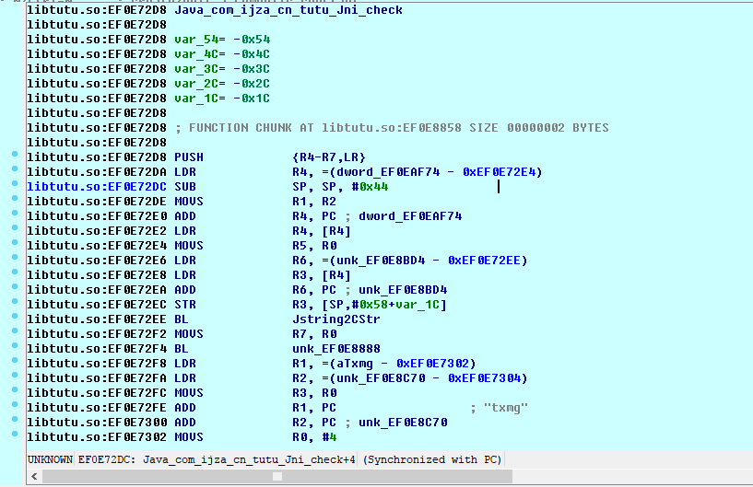Image resolution: width=753 pixels, height=487 pixels.
Task: Click the SUB mnemonic at EF0E72DC
Action: 185,187
